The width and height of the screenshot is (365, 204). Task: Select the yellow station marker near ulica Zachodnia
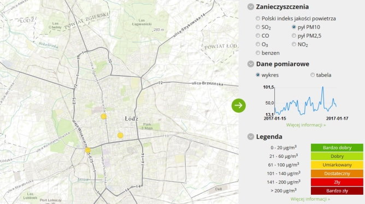point(104,116)
